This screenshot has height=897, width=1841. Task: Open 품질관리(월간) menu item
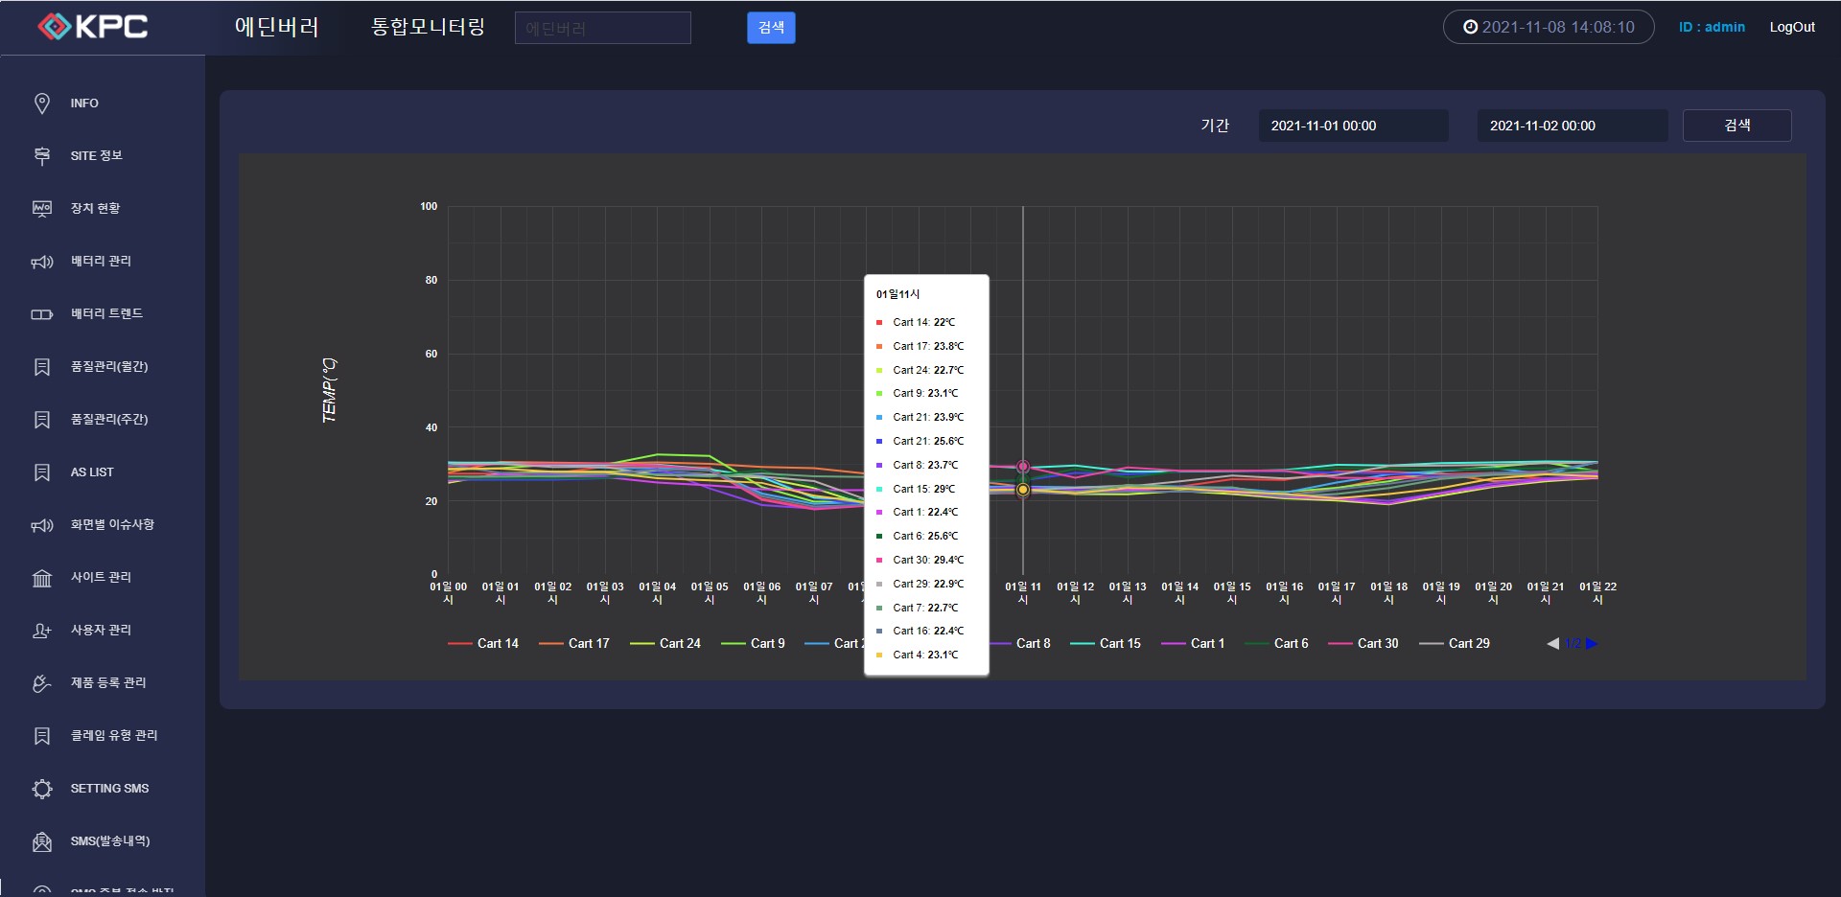click(108, 367)
